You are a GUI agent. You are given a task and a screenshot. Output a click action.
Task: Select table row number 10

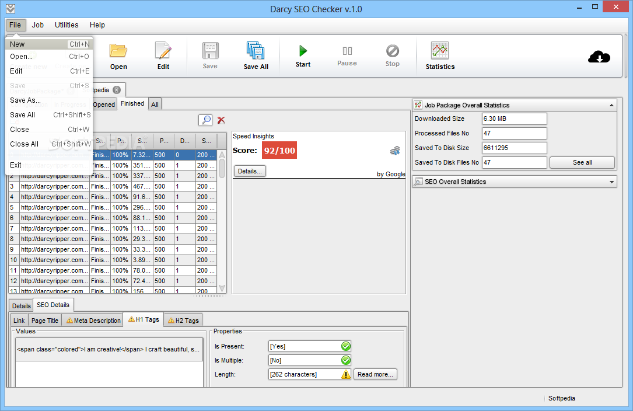(x=113, y=260)
